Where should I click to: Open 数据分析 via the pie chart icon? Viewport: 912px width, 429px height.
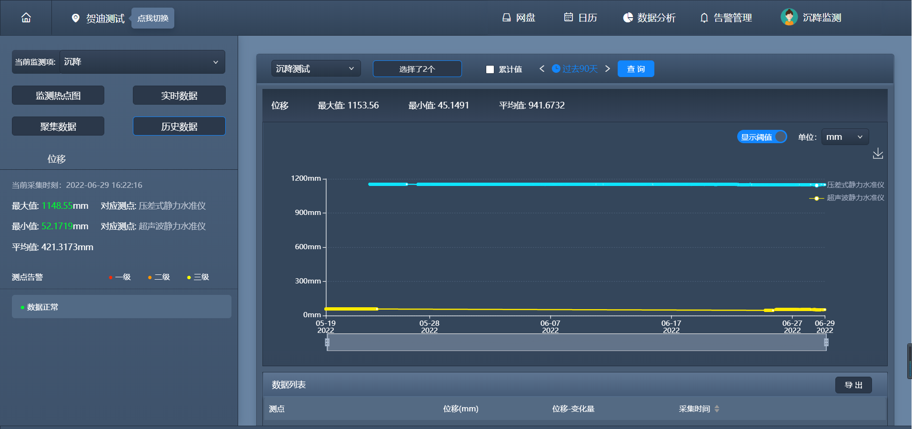(649, 18)
